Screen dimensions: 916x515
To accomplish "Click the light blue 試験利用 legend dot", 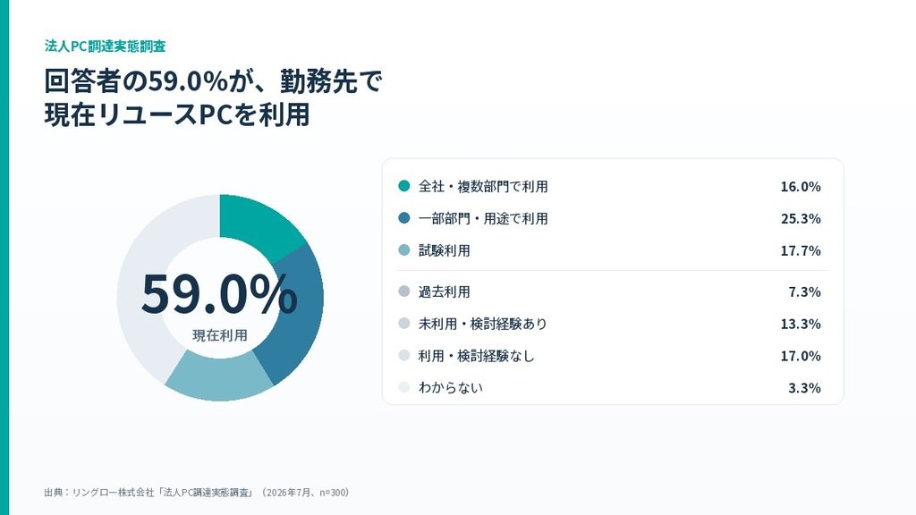I will (403, 250).
